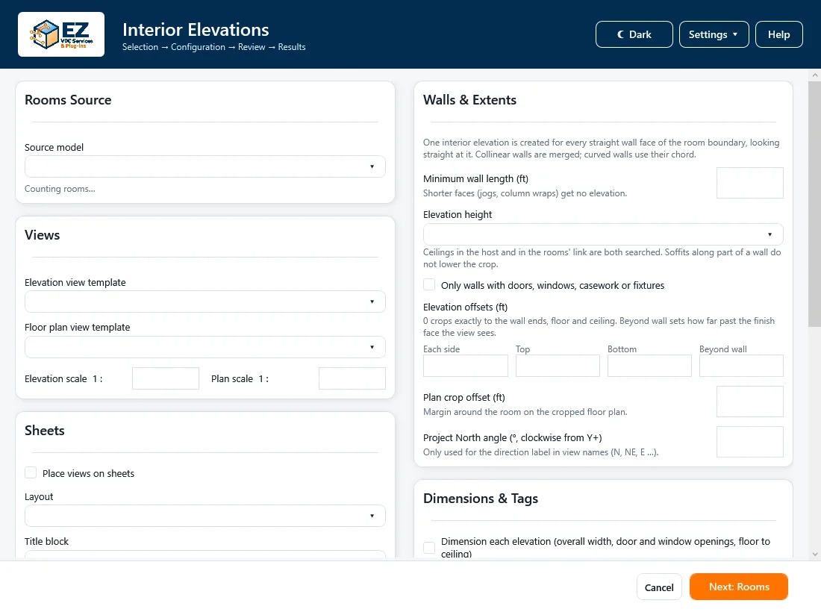Click the Beyond wall offset field
The height and width of the screenshot is (612, 821).
[x=741, y=366]
